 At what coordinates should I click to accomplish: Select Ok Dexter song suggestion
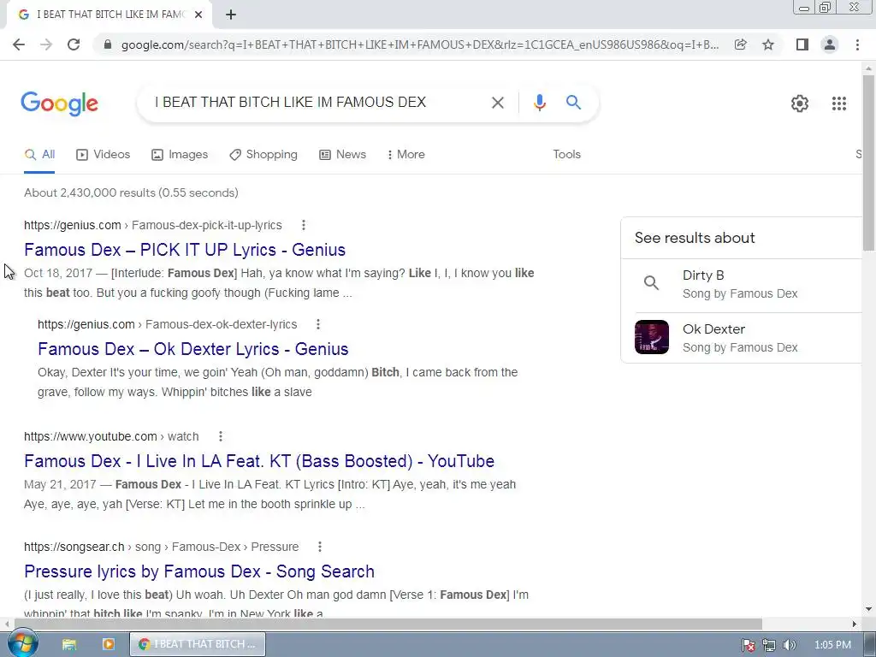[741, 338]
